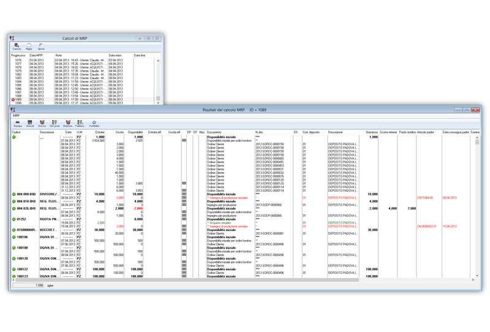Click green status icon for 004.000.000

(x=13, y=194)
